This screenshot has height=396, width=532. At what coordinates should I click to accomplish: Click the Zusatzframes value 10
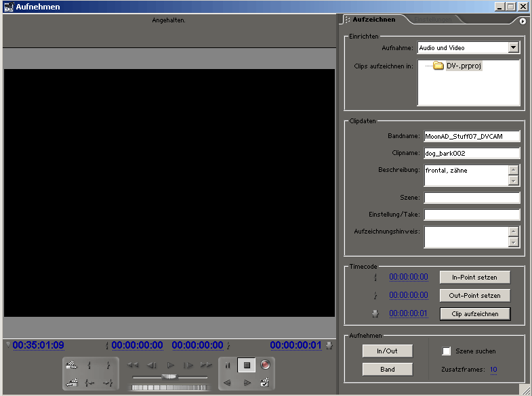493,369
